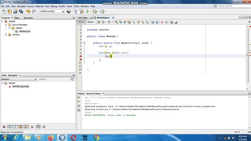
Task: Toggle Sort by Name in Navigator
Action: tap(38, 127)
